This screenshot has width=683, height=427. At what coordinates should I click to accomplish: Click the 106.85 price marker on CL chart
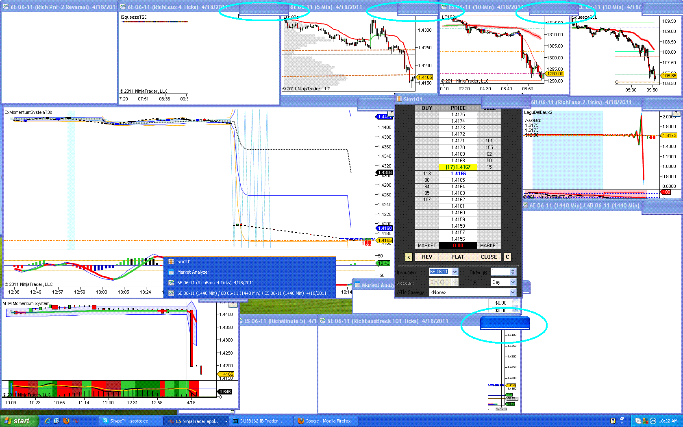669,76
